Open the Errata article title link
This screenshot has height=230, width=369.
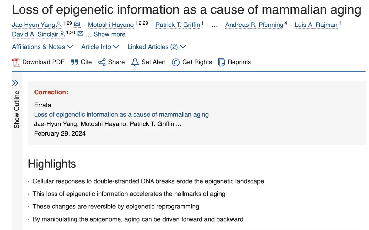click(x=121, y=115)
